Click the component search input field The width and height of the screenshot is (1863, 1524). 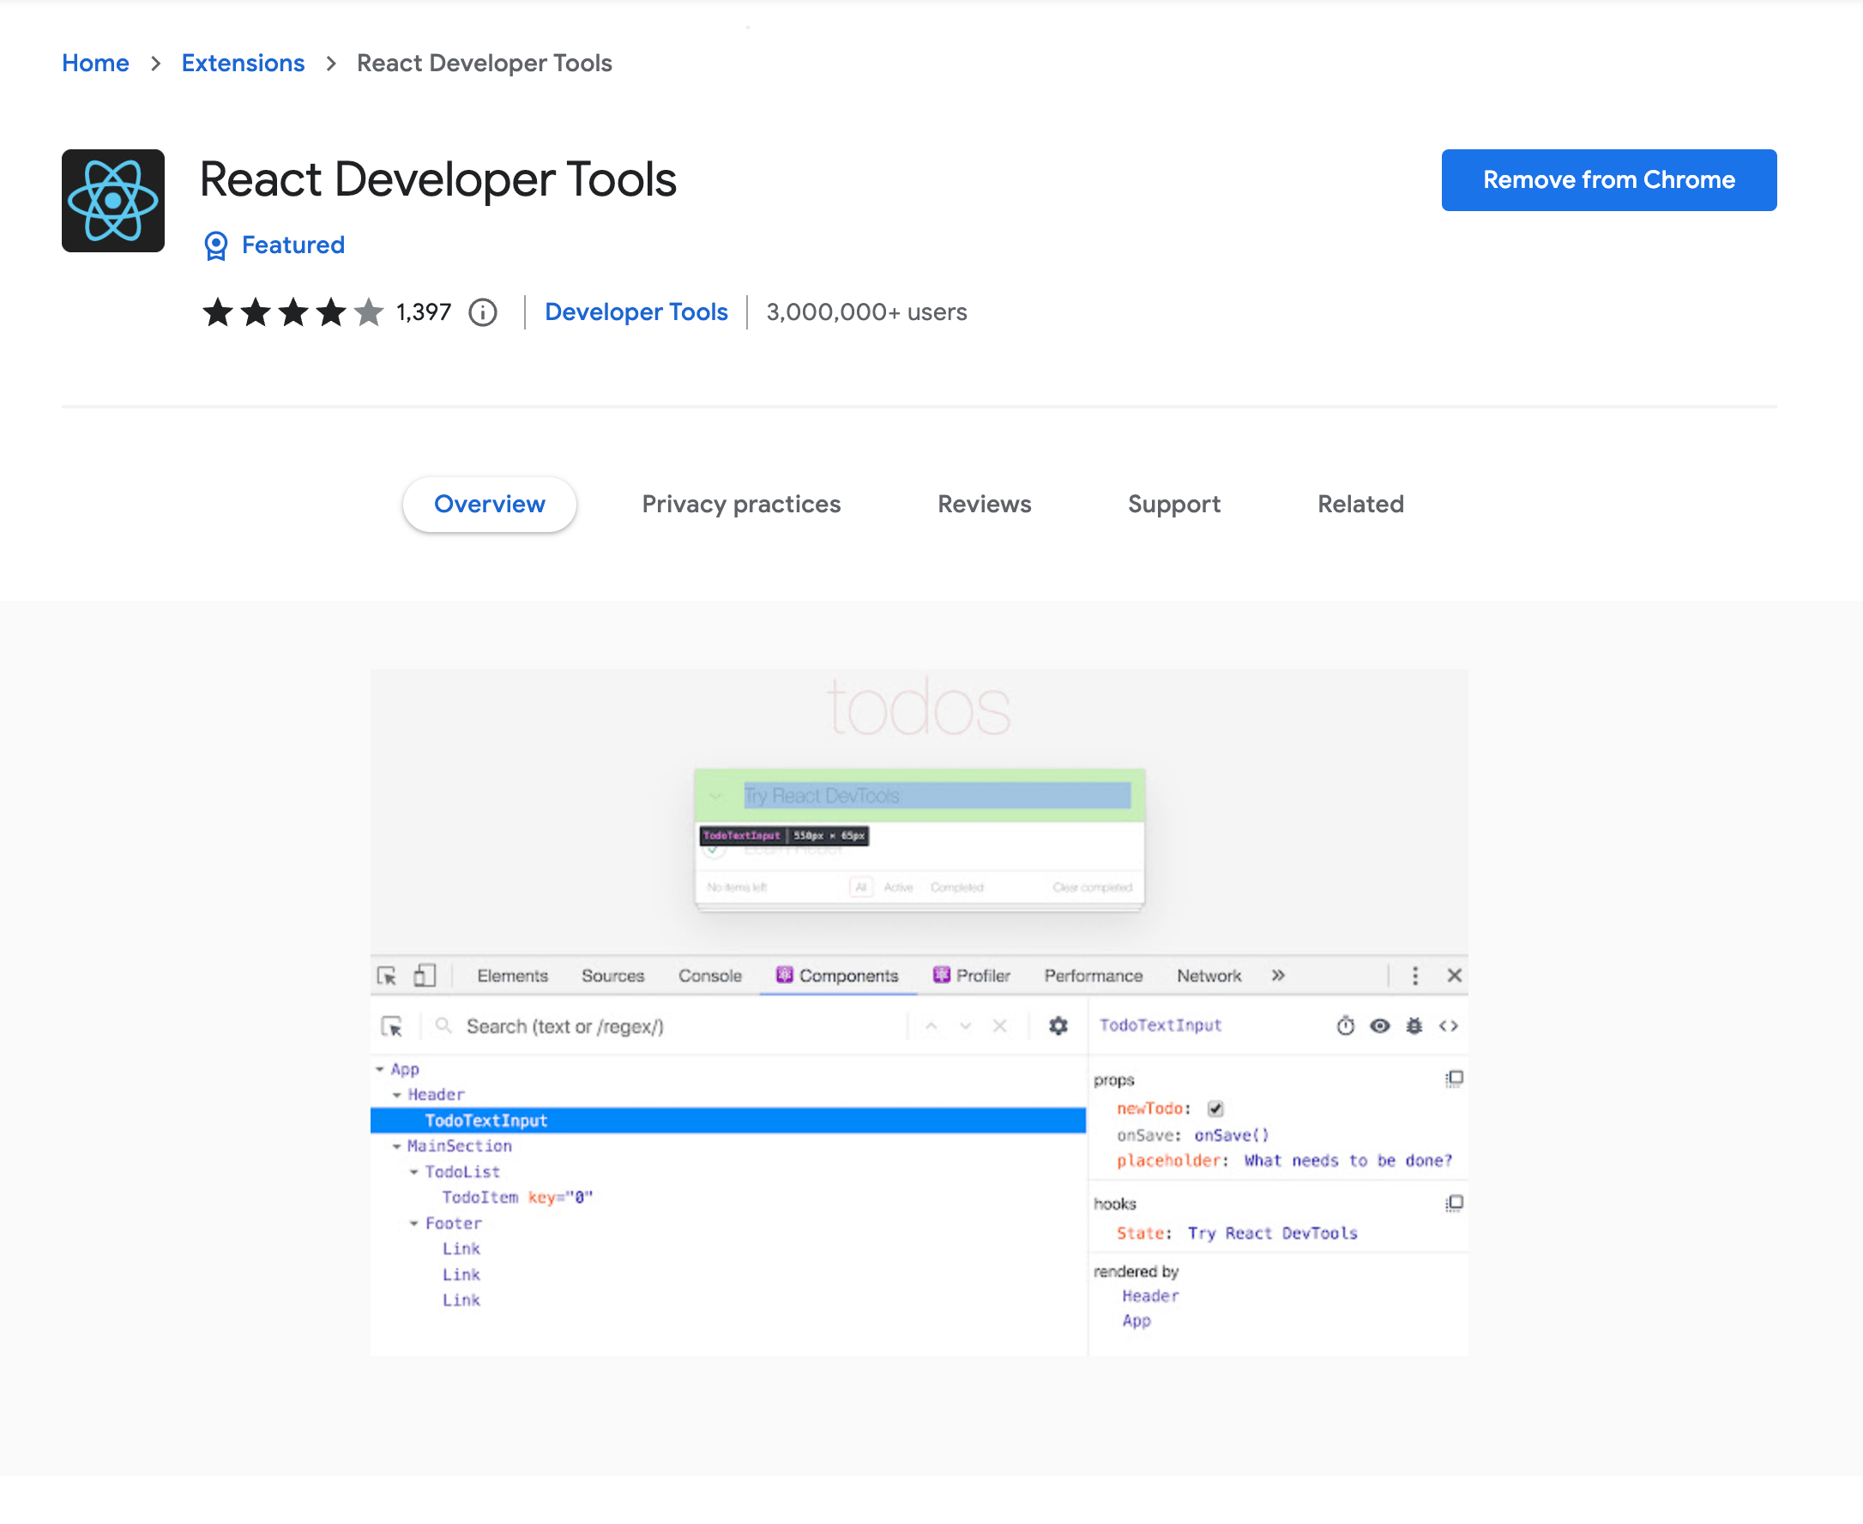click(x=614, y=1025)
